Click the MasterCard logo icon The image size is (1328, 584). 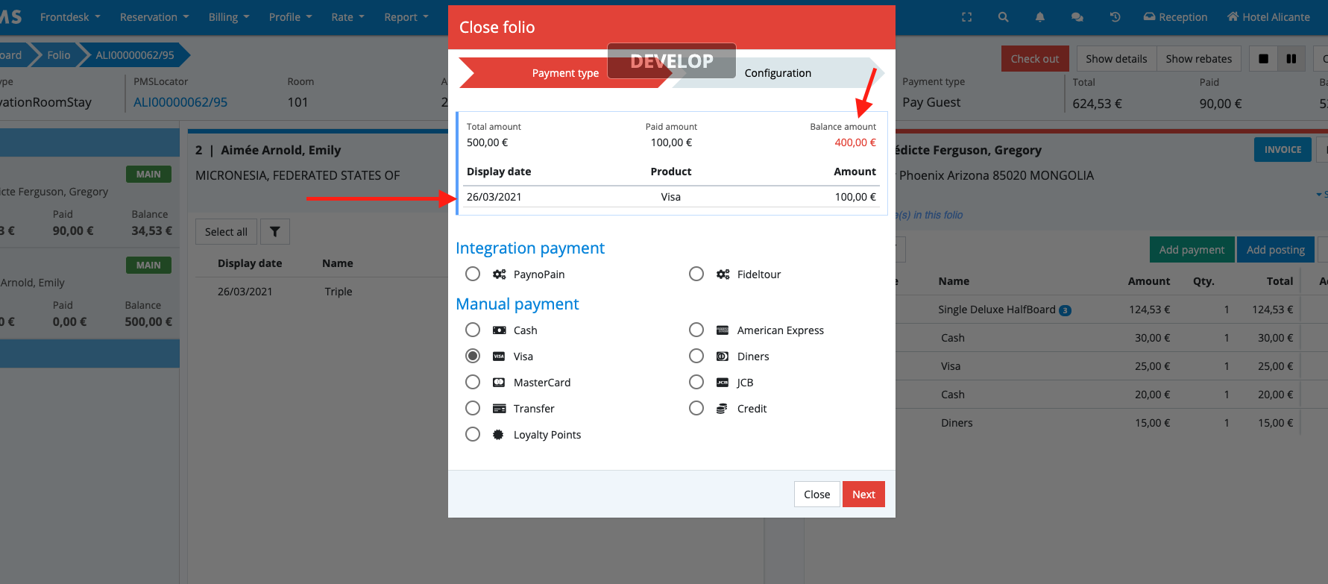[x=499, y=383]
